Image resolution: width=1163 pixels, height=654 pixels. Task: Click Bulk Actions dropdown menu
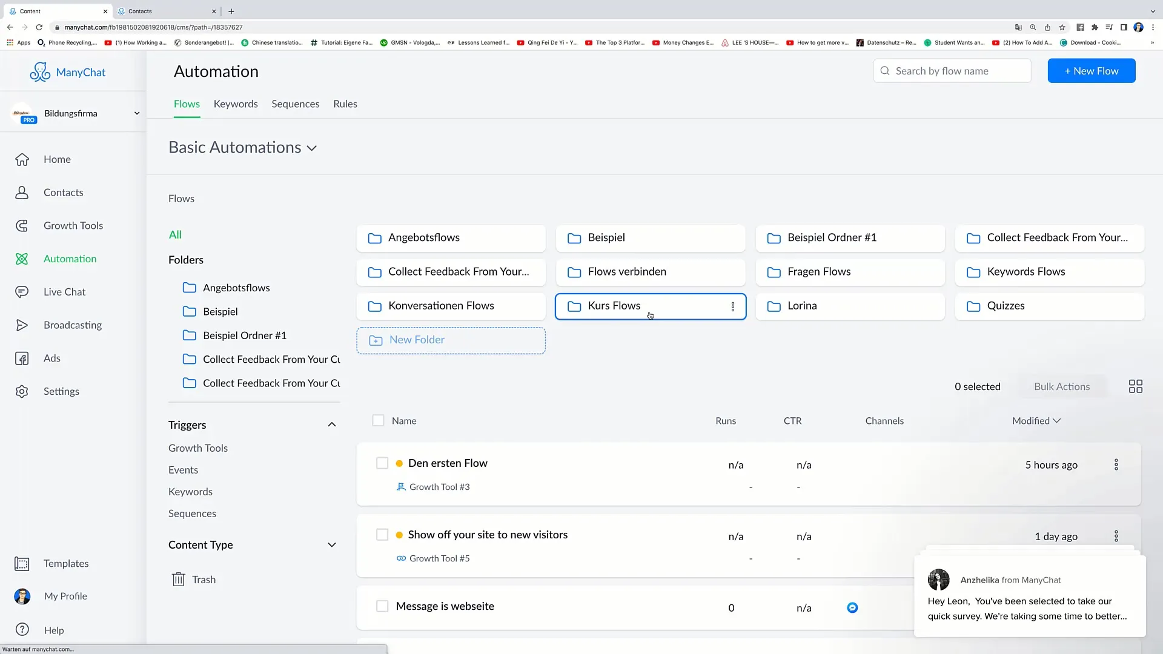1062,386
